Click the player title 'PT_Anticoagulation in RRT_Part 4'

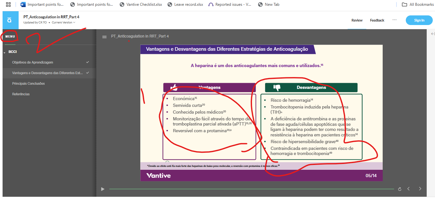click(140, 36)
